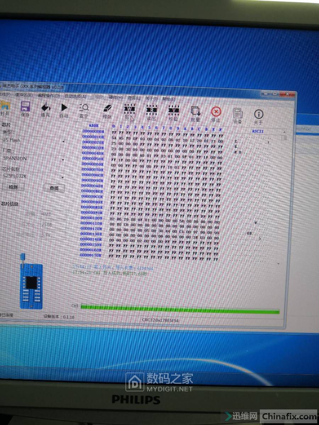Expand the 芯片名称 S25FL032K dropdown
Image resolution: width=319 pixels, height=425 pixels.
63,177
